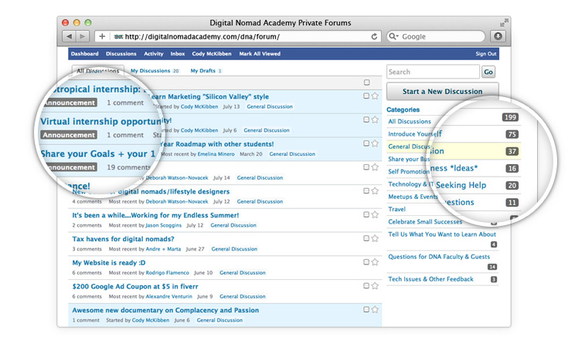Check the box for Year Roadmap with other students
568x347 pixels.
pyautogui.click(x=366, y=143)
